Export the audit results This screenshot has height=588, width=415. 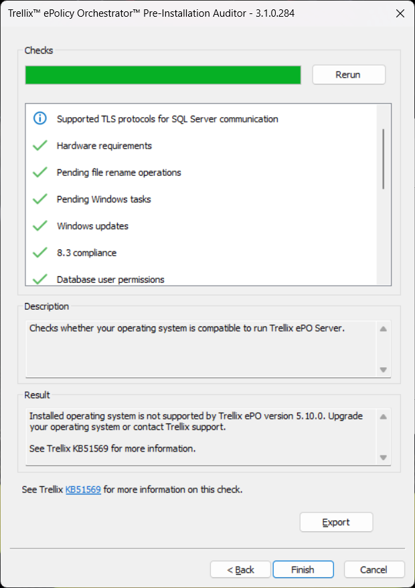336,522
